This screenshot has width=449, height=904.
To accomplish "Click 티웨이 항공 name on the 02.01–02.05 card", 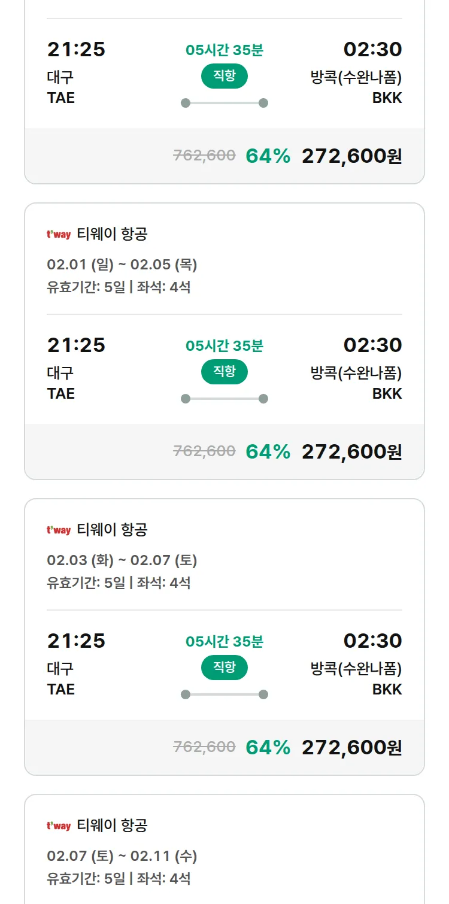I will tap(112, 235).
